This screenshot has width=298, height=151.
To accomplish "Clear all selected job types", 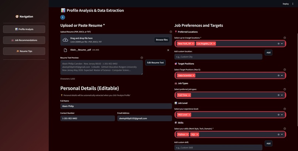I will pyautogui.click(x=278, y=95).
